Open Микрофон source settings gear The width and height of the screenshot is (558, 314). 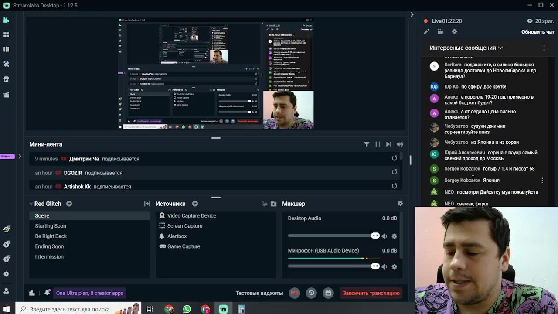click(394, 266)
